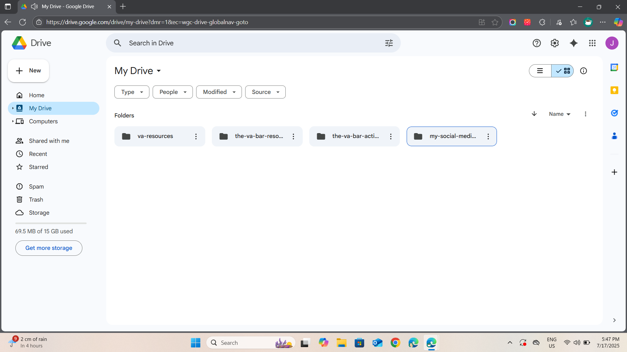Reverse the sort direction arrow
This screenshot has width=627, height=352.
[534, 114]
